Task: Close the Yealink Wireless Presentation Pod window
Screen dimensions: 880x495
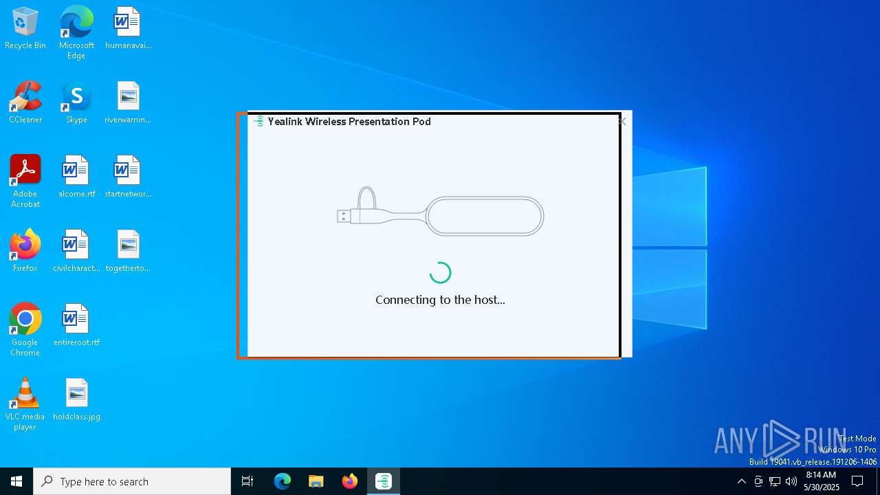Action: (622, 122)
